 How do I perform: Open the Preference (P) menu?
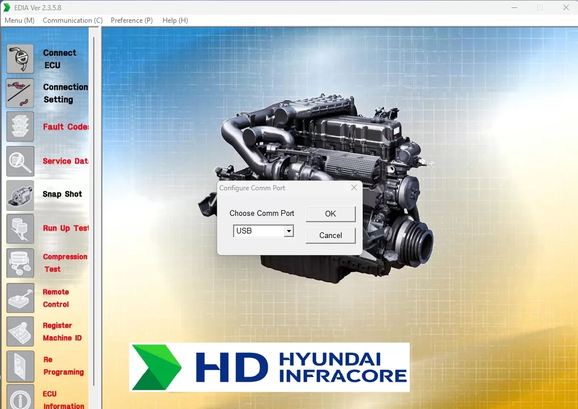(132, 20)
